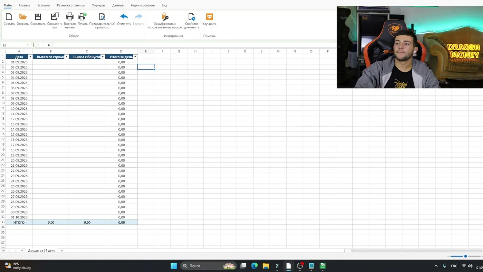Open Microsoft Edge from the taskbar
Screen dimensions: 483x272
click(x=254, y=266)
